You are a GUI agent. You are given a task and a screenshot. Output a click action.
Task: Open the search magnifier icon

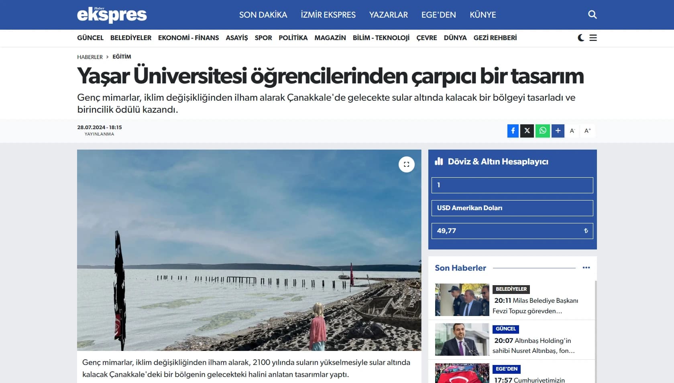[x=592, y=15]
